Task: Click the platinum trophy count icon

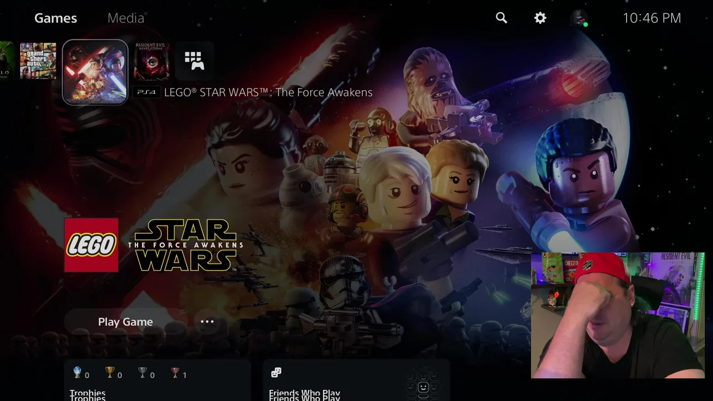Action: (77, 373)
